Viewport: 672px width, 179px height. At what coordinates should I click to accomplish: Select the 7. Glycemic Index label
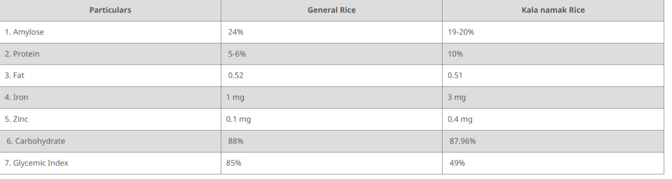tap(36, 163)
